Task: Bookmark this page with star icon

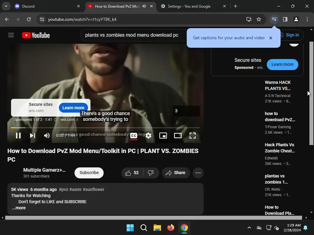Action: click(259, 19)
